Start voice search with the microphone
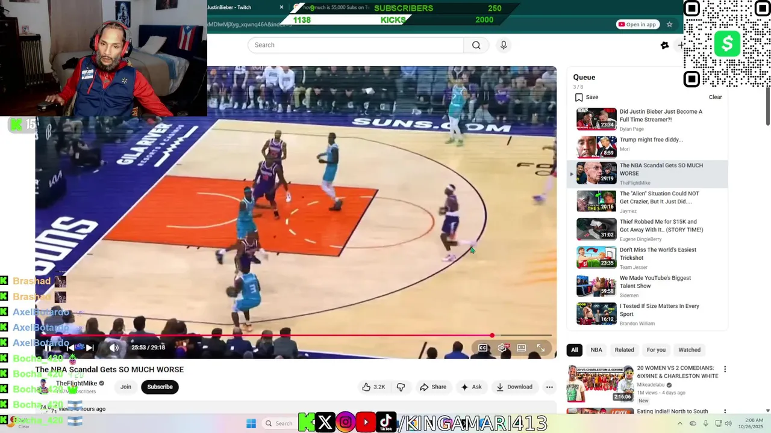Screen dimensions: 771x433 [504, 45]
